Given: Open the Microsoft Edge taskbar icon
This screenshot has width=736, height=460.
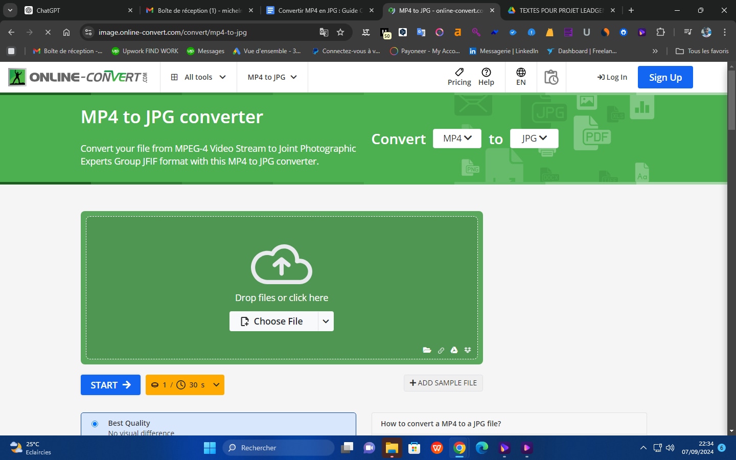Looking at the screenshot, I should 482,448.
